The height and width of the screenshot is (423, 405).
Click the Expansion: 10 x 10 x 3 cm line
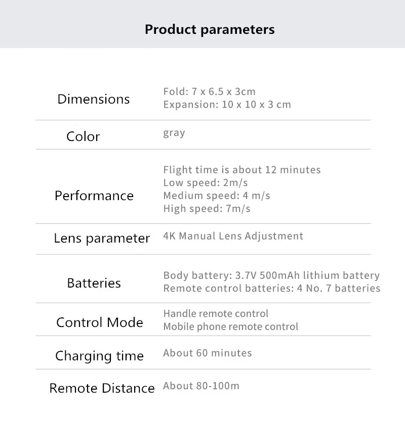click(227, 105)
